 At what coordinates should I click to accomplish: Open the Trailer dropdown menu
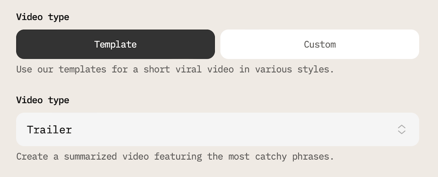click(x=217, y=129)
